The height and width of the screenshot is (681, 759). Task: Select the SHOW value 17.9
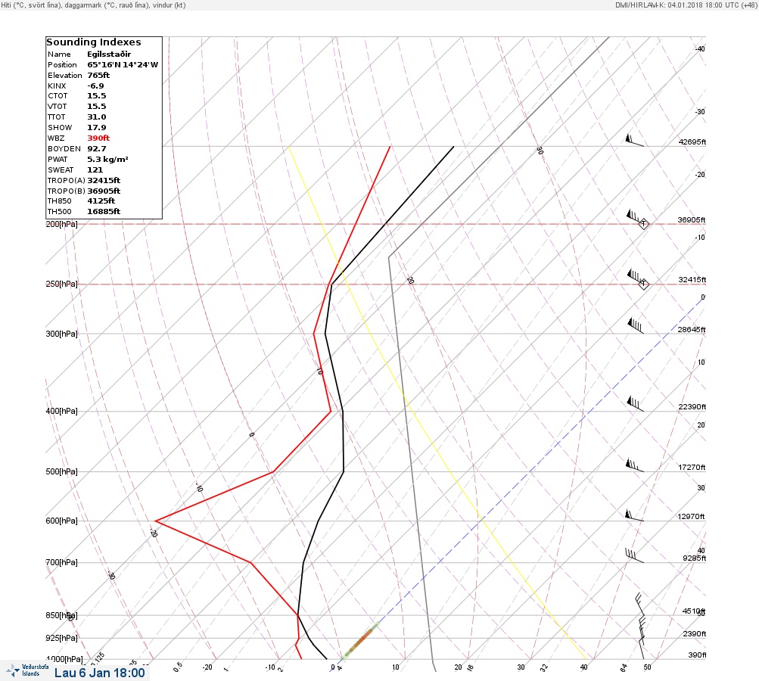coord(96,128)
